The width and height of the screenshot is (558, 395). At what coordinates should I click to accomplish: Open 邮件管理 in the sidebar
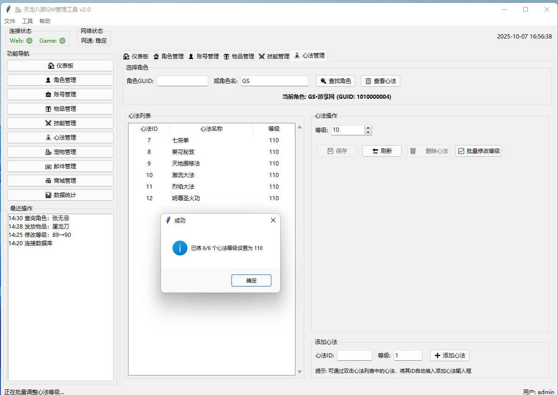pyautogui.click(x=60, y=166)
